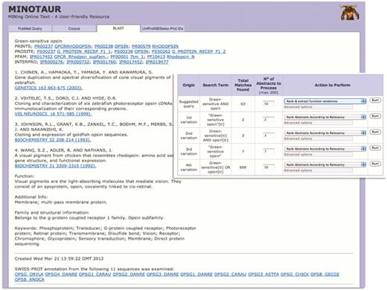This screenshot has height=291, width=387.
Task: Click the Minotaur logo image
Action: click(350, 13)
